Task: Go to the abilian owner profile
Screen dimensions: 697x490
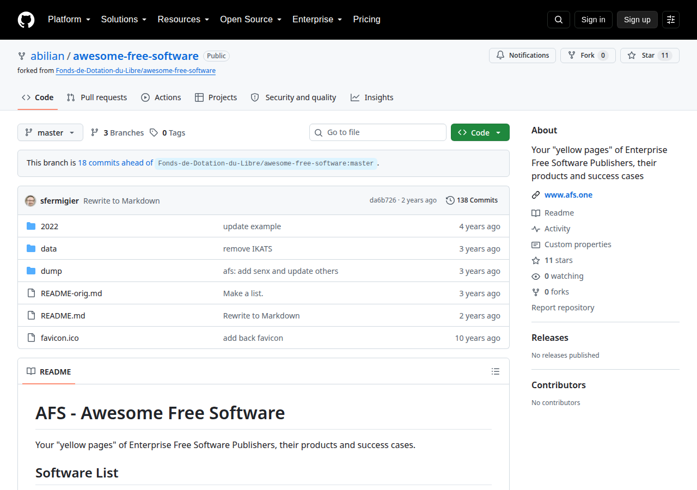Action: coord(47,56)
